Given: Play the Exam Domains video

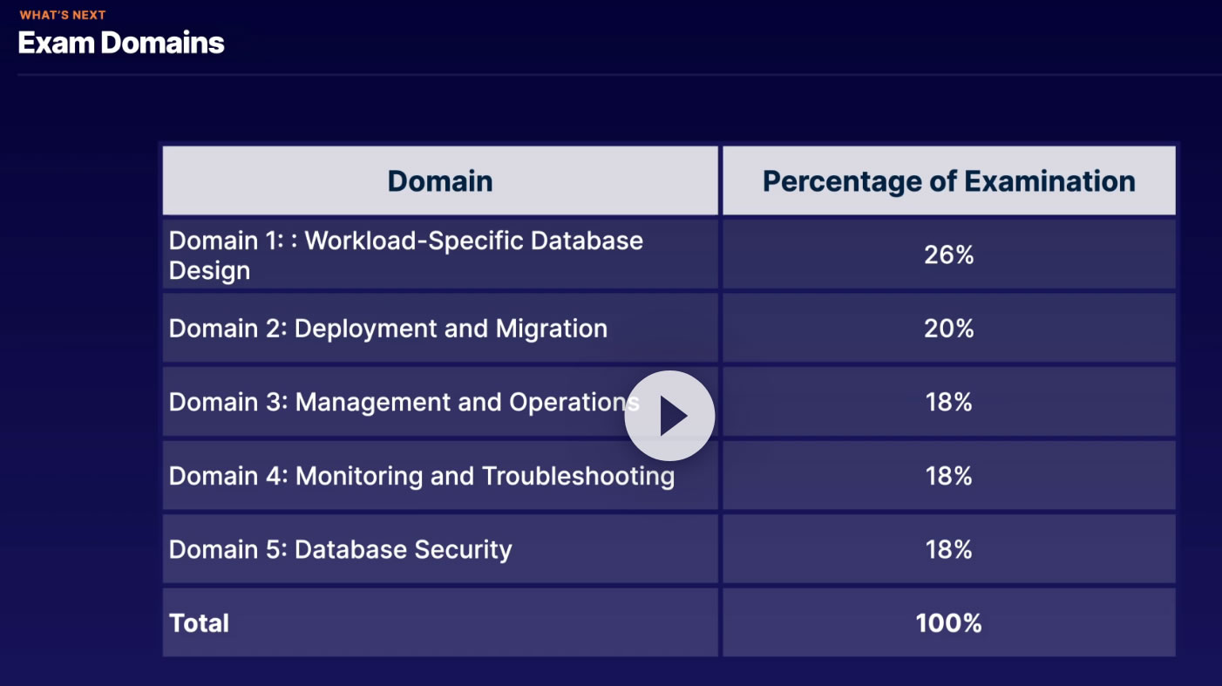Looking at the screenshot, I should pyautogui.click(x=669, y=416).
